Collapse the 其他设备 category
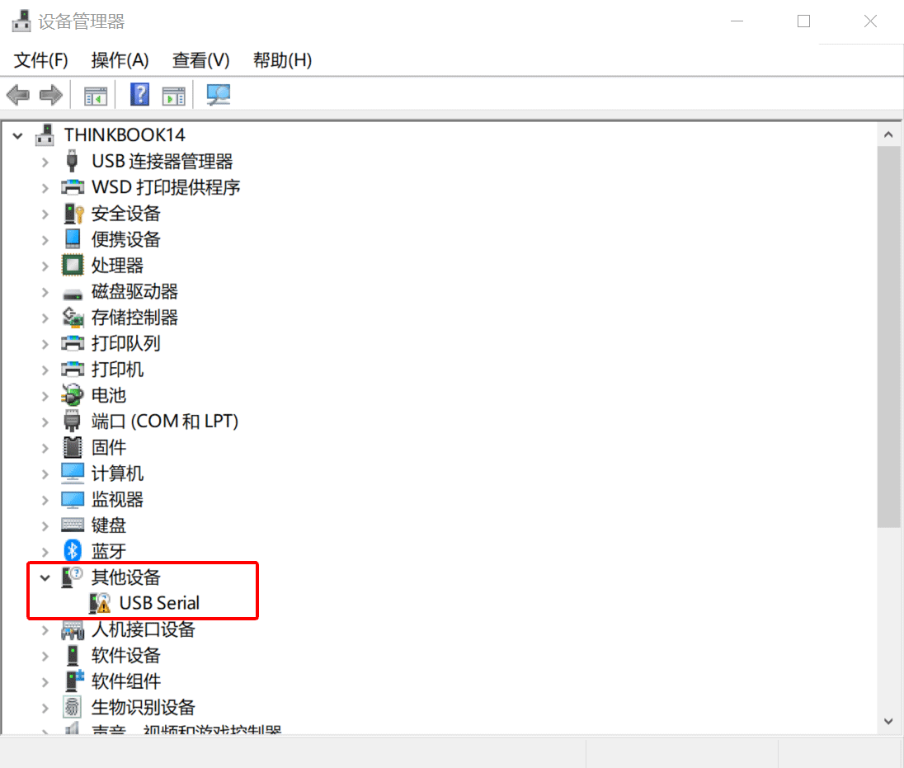 [x=45, y=577]
